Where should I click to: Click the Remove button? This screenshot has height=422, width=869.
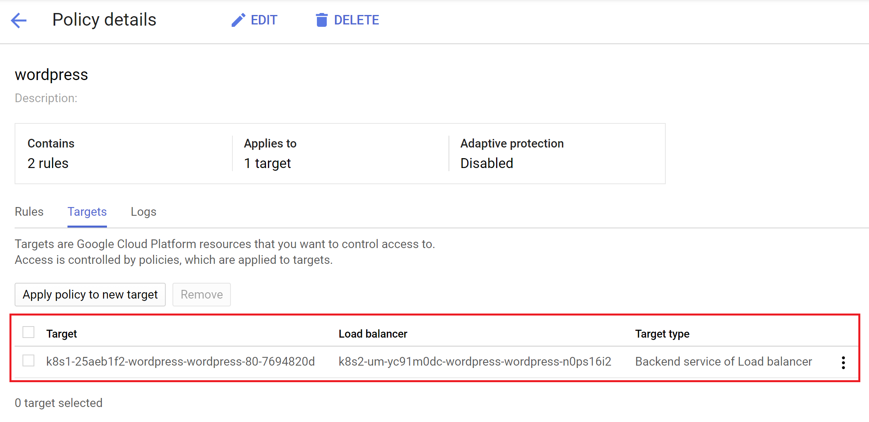[202, 295]
